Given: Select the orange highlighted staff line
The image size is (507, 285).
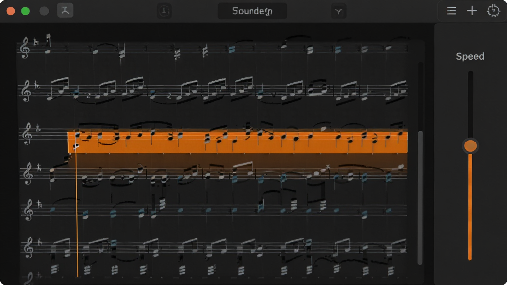Looking at the screenshot, I should pyautogui.click(x=238, y=142).
